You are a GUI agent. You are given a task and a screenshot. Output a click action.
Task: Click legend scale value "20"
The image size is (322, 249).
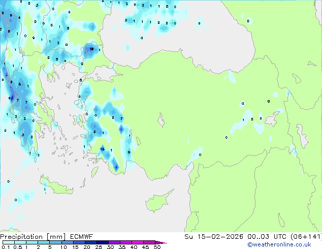tap(87, 247)
